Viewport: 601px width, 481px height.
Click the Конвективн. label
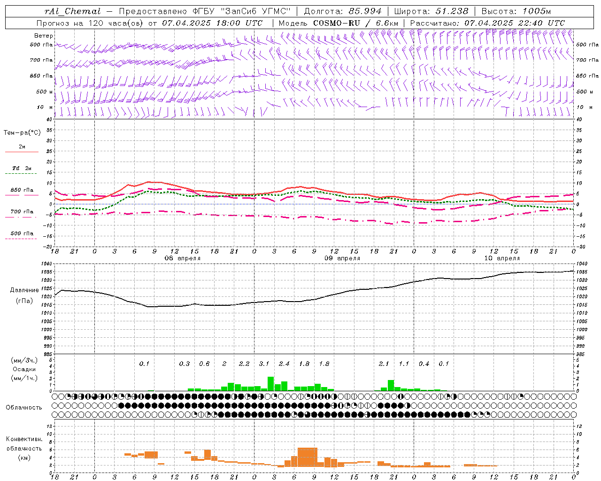[24, 439]
